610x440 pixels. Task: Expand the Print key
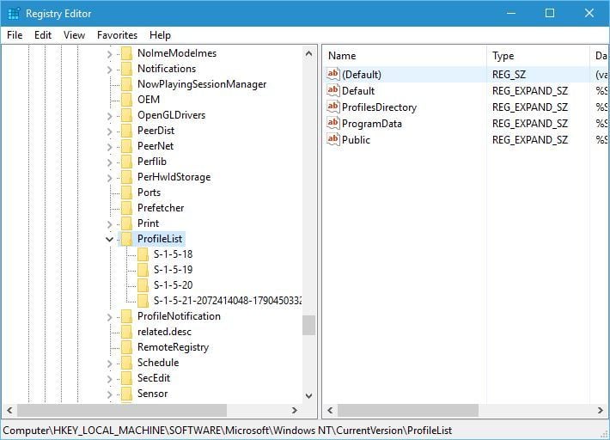coord(109,224)
